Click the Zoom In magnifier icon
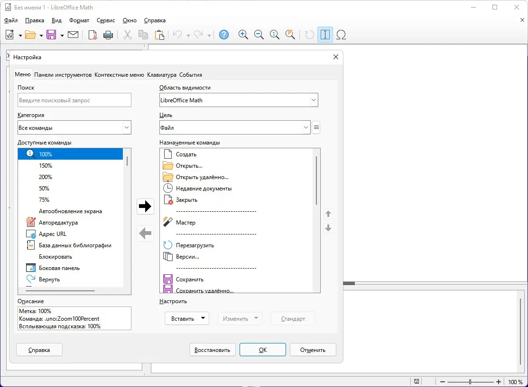This screenshot has width=528, height=387. pos(243,34)
